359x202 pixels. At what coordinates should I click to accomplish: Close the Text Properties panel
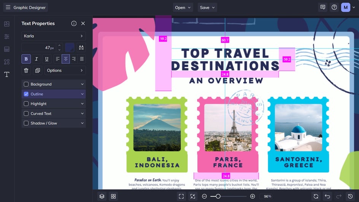point(83,23)
